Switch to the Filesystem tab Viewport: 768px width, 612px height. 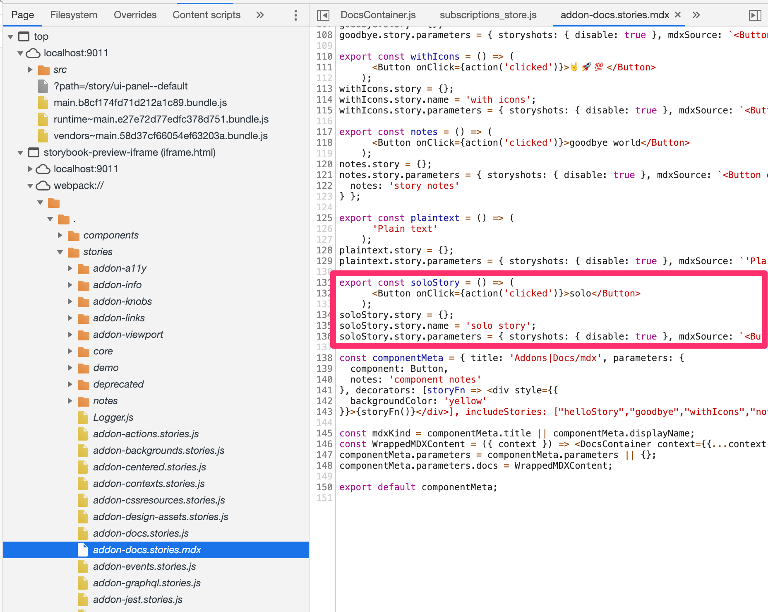click(x=74, y=15)
